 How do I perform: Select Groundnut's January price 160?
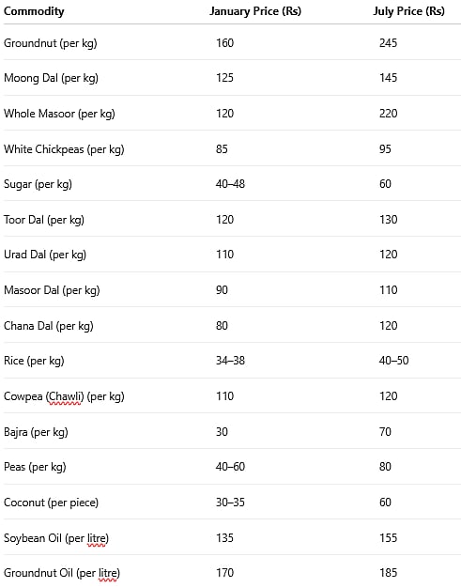pyautogui.click(x=224, y=43)
